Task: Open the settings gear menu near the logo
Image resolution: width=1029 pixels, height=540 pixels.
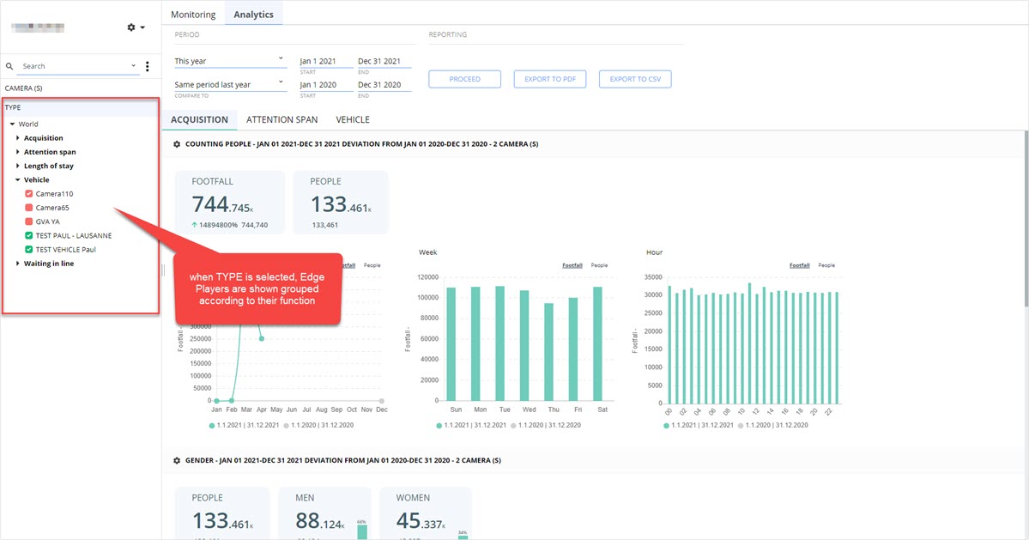Action: (x=136, y=27)
